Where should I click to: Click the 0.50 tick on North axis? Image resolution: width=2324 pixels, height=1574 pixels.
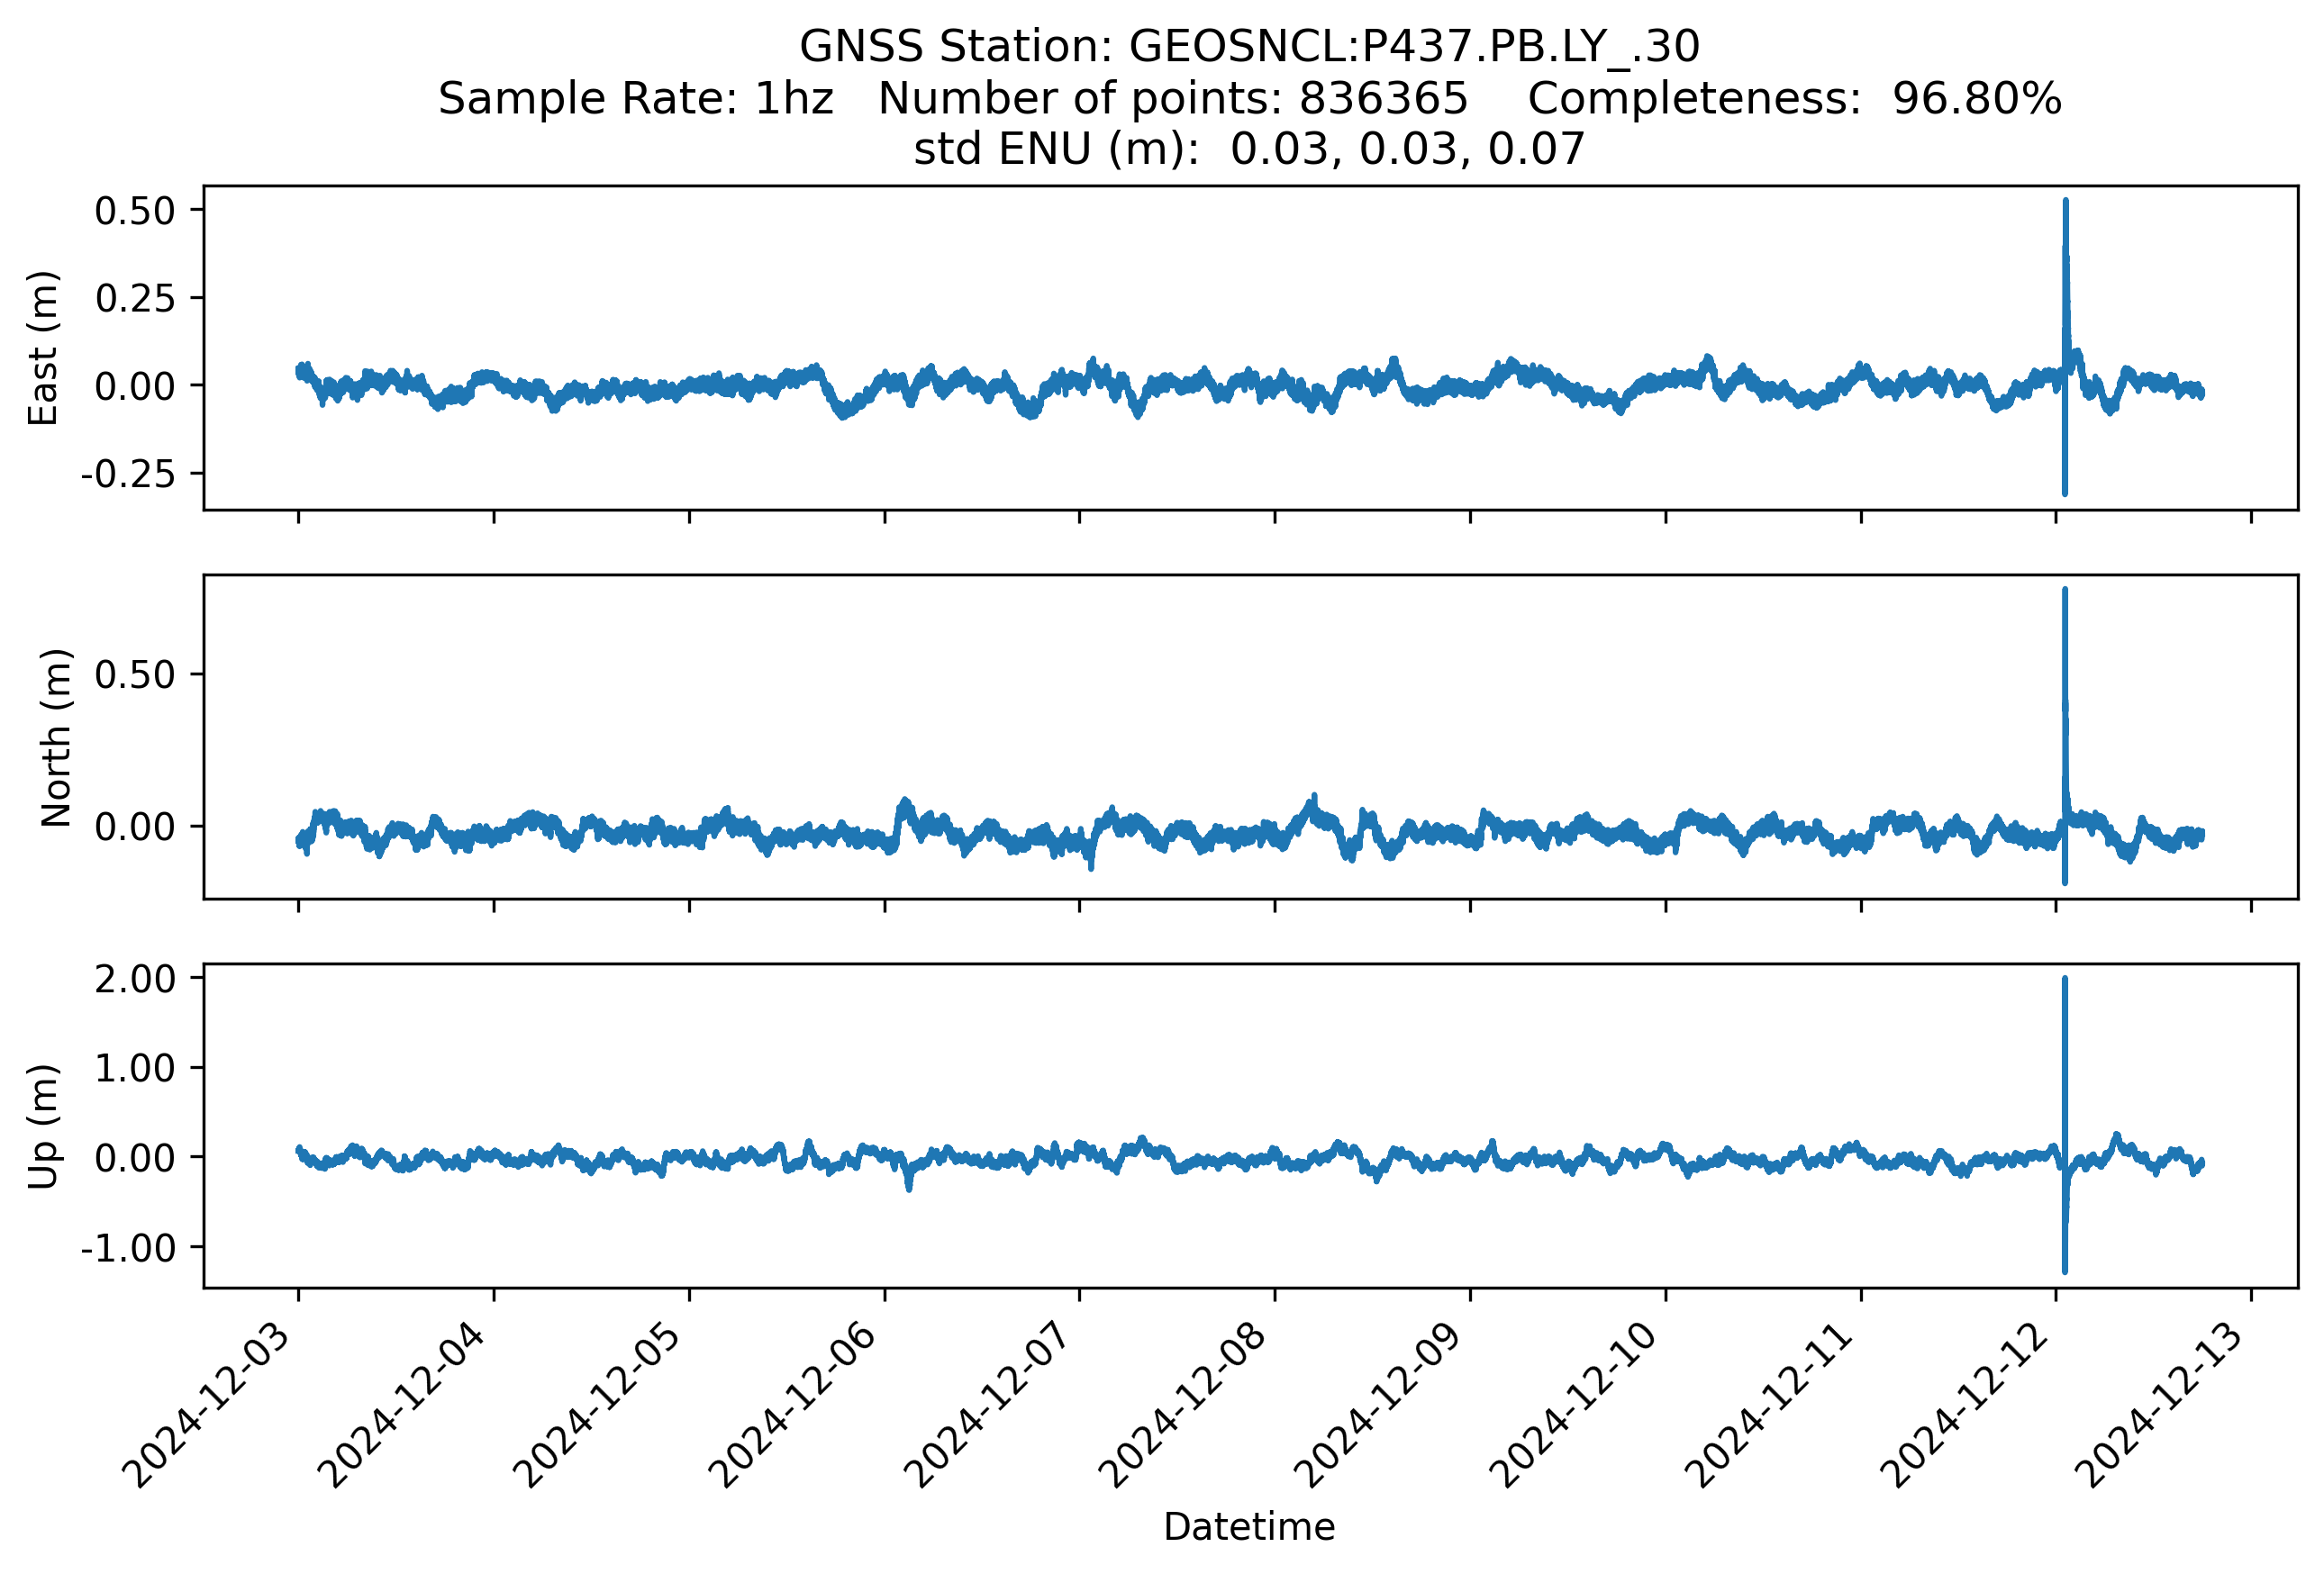click(x=135, y=674)
